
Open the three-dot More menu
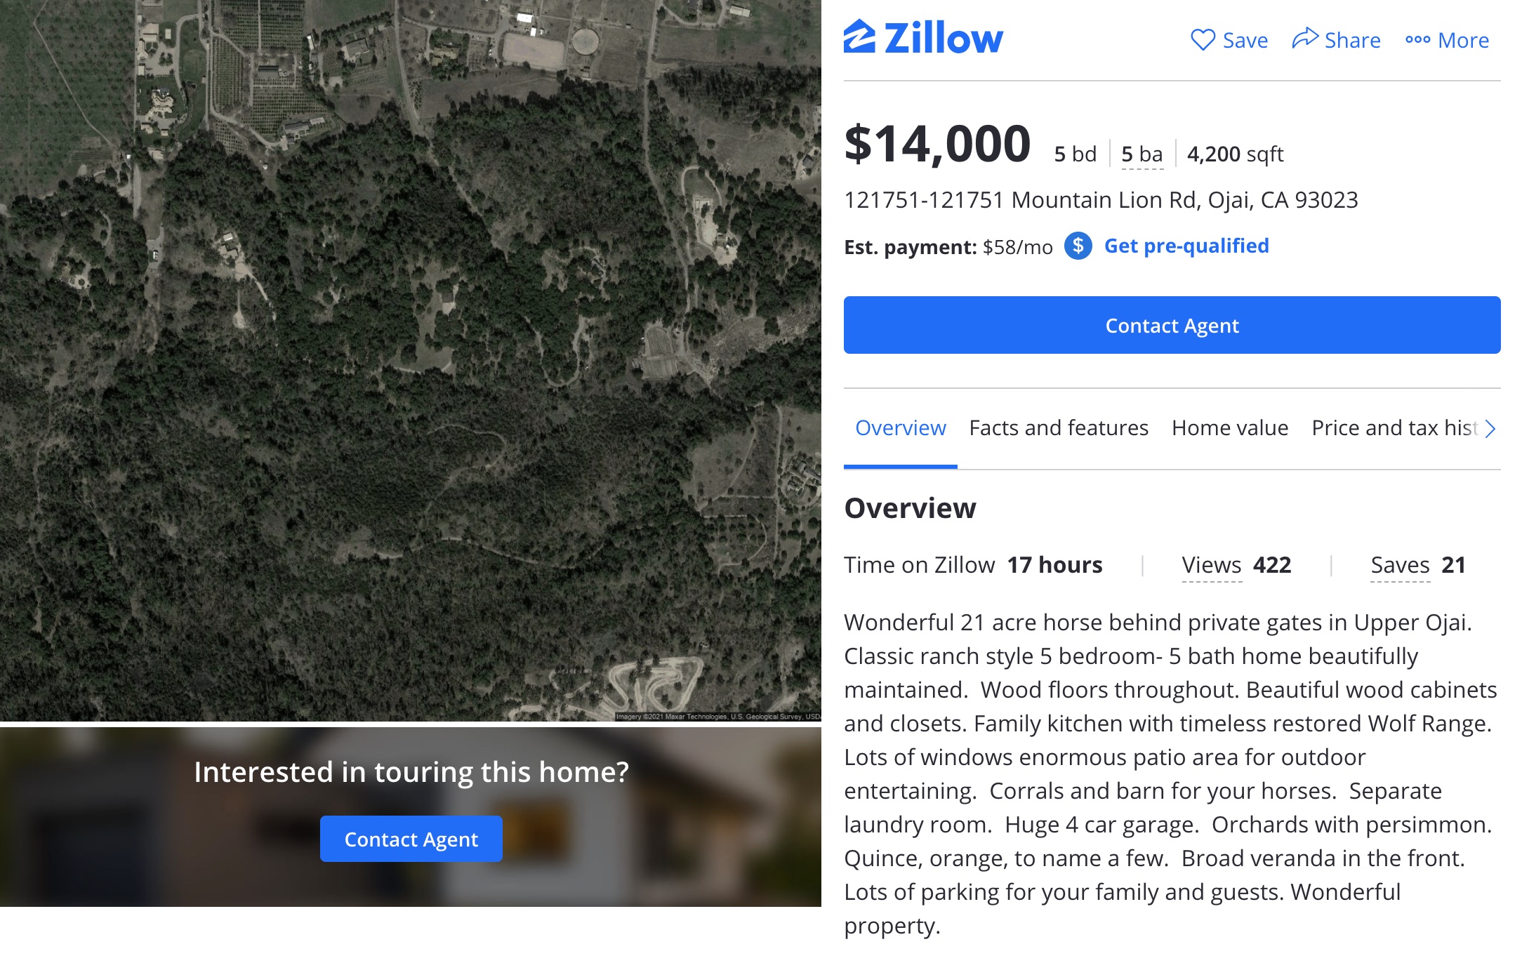click(1417, 40)
